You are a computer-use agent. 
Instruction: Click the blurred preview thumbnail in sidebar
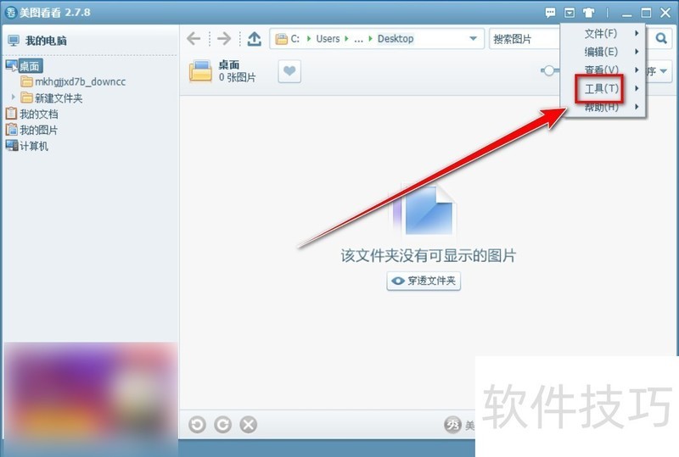click(x=91, y=398)
